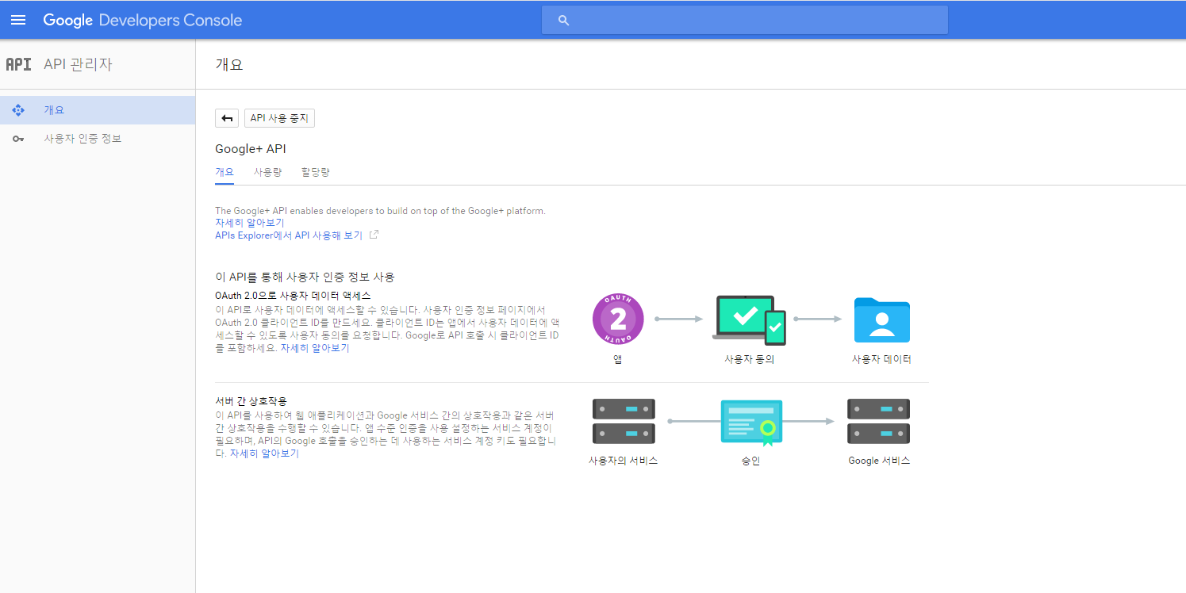
Task: Click the key icon for 사용자 인증 정보
Action: 18,140
